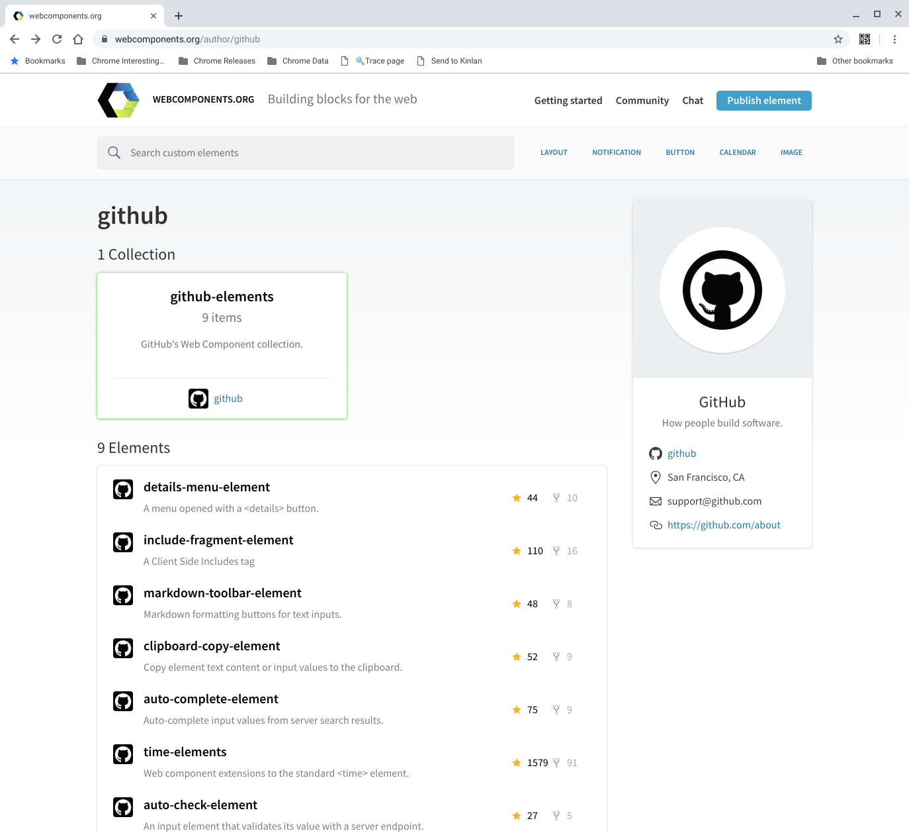Open the Chrome three-dot menu

click(x=894, y=39)
